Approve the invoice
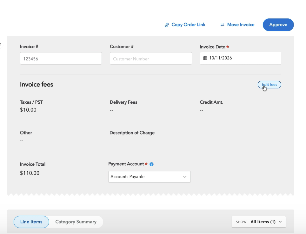Viewport: 306px width, 234px height. pos(278,25)
